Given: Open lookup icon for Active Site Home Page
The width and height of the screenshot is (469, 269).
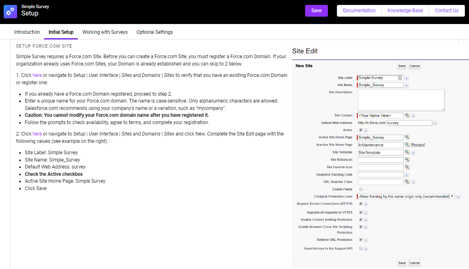Looking at the screenshot, I should [x=407, y=137].
